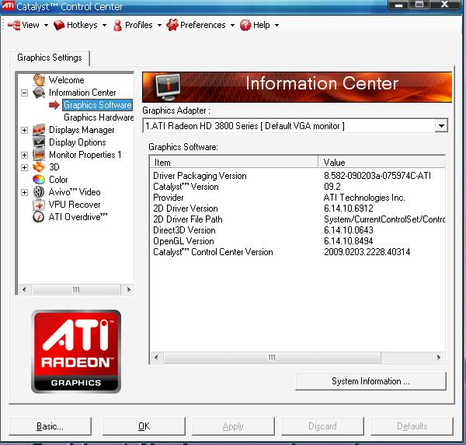Select the Catalyst Control Center Version row
The height and width of the screenshot is (445, 466).
[x=297, y=252]
